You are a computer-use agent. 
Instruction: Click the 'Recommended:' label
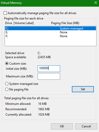(x=16, y=109)
